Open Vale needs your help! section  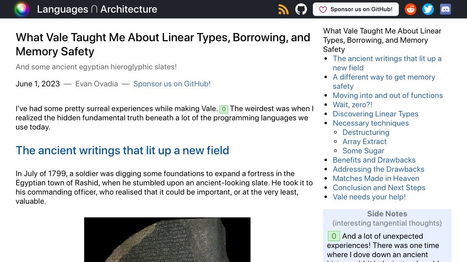369,196
